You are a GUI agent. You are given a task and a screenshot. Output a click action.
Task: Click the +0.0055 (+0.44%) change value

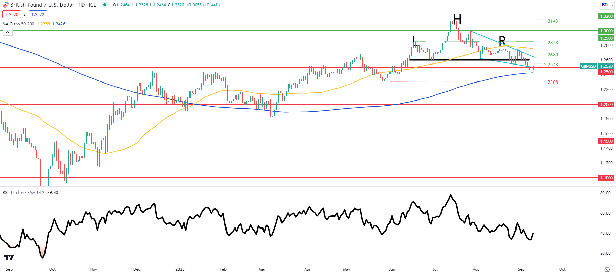click(x=203, y=5)
